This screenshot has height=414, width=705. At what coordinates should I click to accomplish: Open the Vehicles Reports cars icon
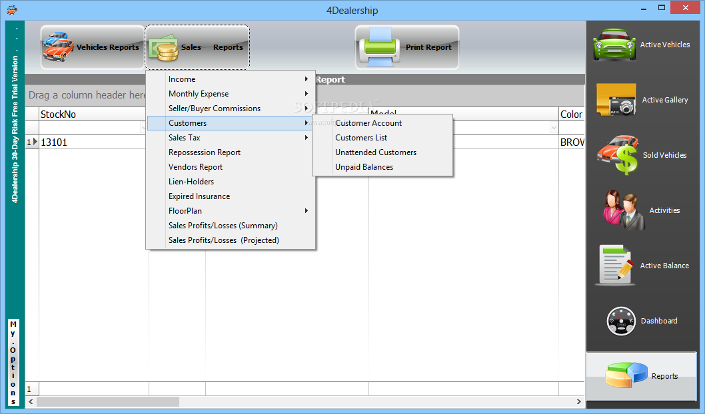[59, 47]
